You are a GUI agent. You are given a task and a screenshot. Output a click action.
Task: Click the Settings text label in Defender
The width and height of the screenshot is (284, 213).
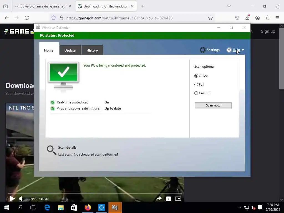click(213, 50)
